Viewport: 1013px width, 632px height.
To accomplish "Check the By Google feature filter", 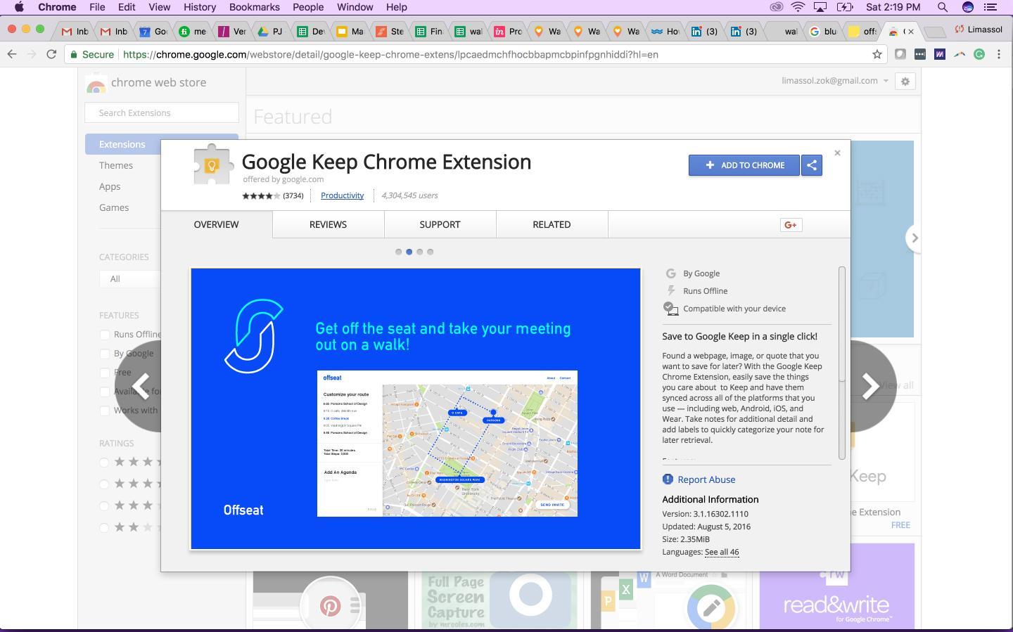I will tap(105, 354).
